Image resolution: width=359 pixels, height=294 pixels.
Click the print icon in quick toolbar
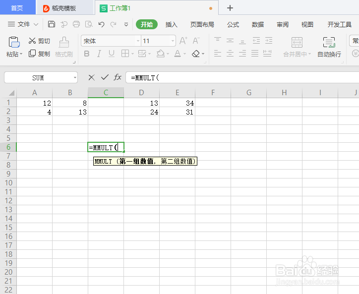76,24
